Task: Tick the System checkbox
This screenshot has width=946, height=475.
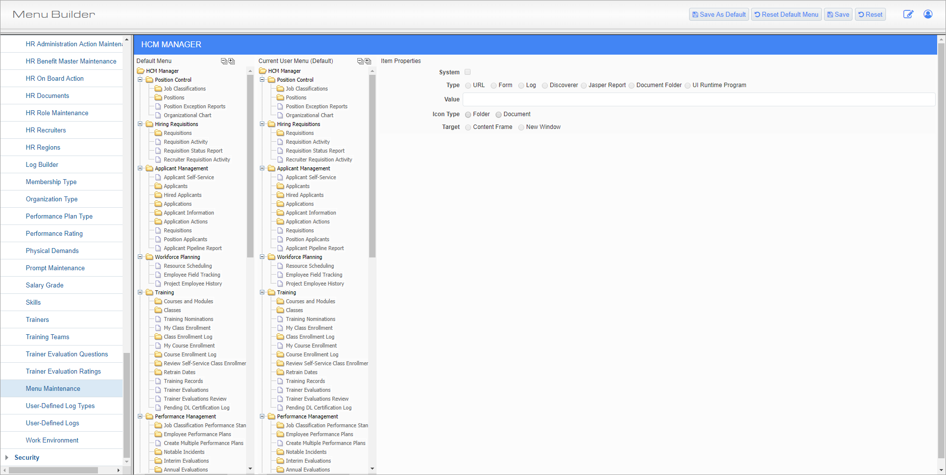Action: 468,72
